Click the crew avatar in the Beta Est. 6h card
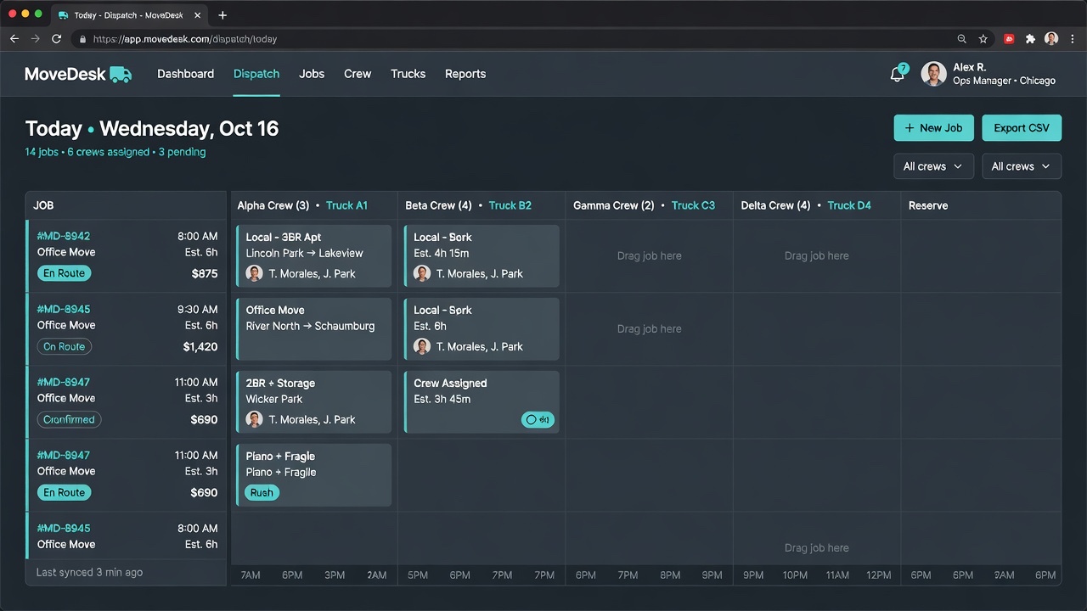Image resolution: width=1087 pixels, height=611 pixels. 422,346
